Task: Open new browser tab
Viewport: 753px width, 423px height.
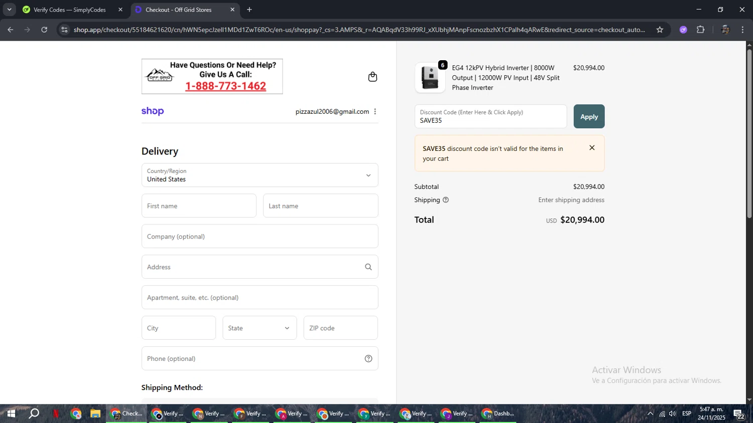Action: 249,10
